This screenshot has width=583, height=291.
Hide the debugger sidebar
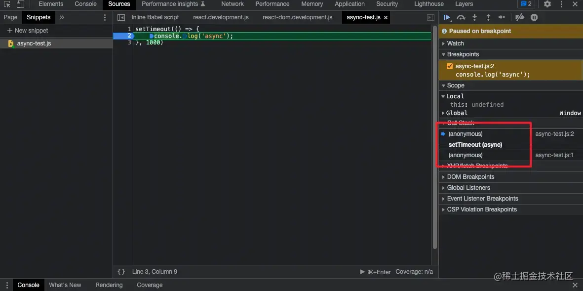430,17
